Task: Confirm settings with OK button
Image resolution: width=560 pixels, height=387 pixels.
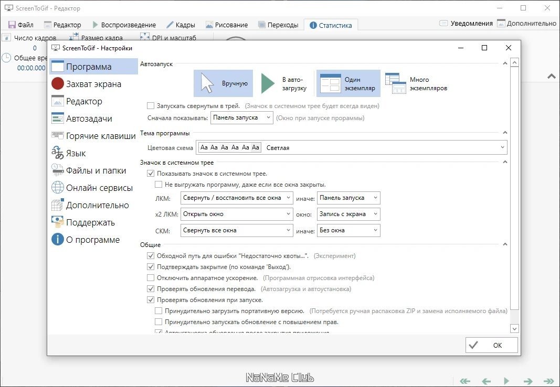Action: [491, 345]
